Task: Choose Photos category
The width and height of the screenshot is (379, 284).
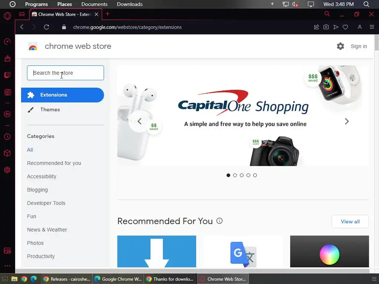Action: pos(35,243)
